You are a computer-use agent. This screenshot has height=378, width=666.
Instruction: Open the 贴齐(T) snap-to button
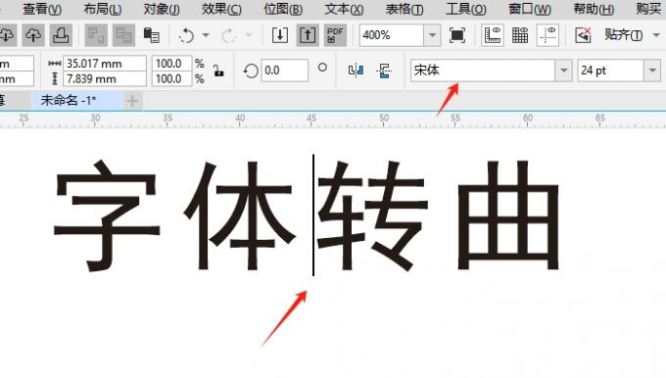[x=623, y=35]
